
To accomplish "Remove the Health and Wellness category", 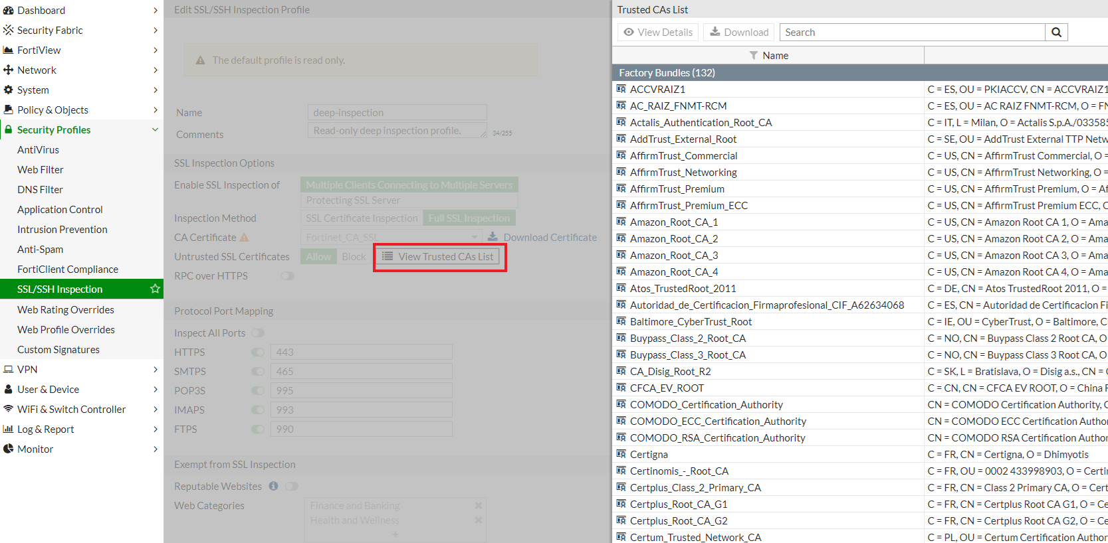I will point(479,520).
